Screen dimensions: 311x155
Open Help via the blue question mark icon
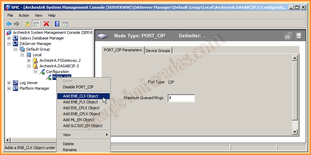(x=57, y=24)
